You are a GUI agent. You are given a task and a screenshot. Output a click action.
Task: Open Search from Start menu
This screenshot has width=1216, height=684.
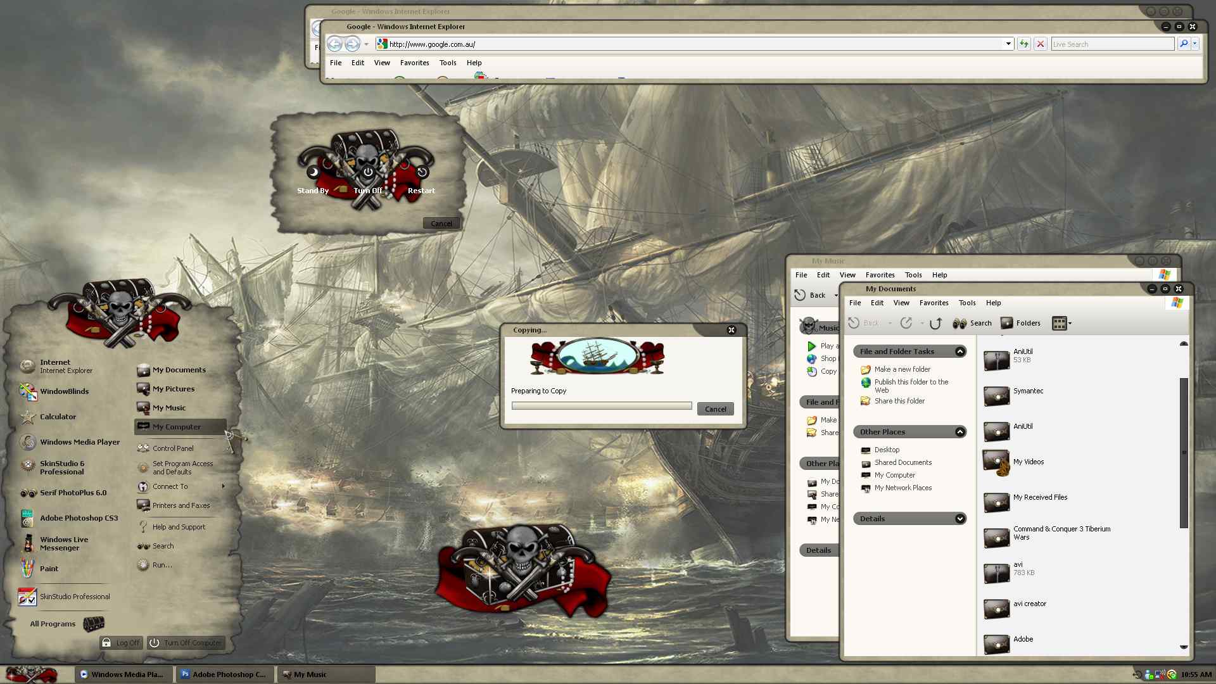click(156, 546)
